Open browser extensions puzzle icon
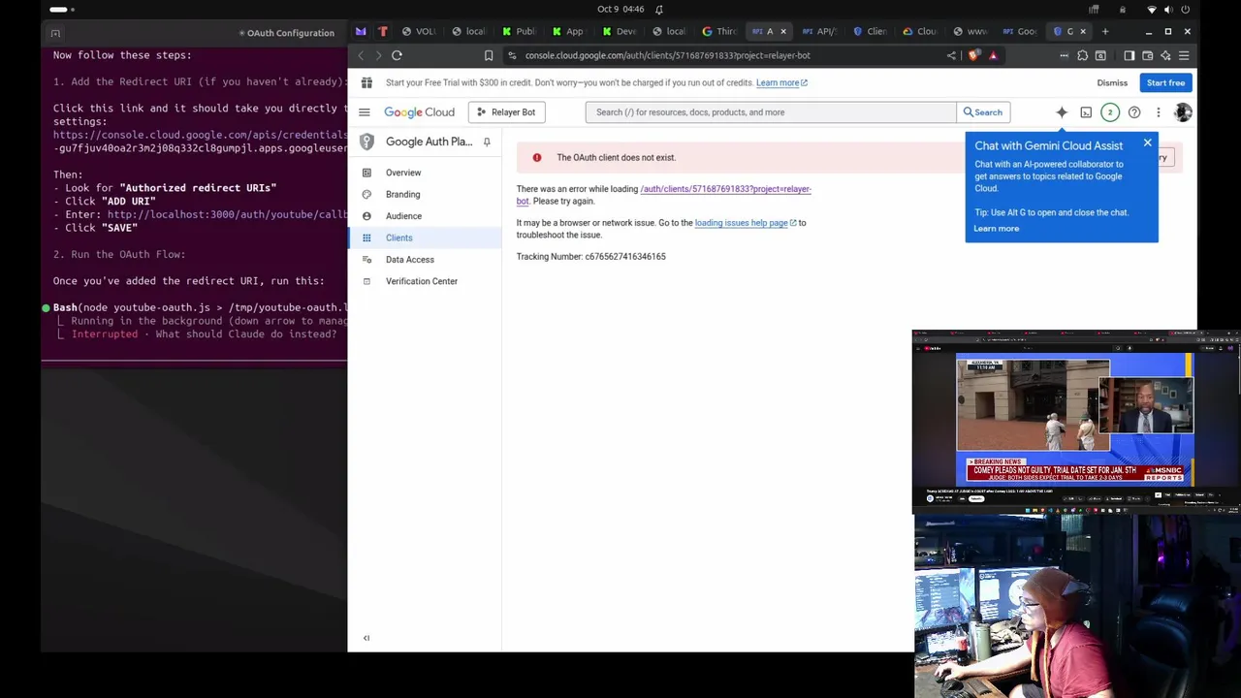Viewport: 1241px width, 698px height. 1083,55
